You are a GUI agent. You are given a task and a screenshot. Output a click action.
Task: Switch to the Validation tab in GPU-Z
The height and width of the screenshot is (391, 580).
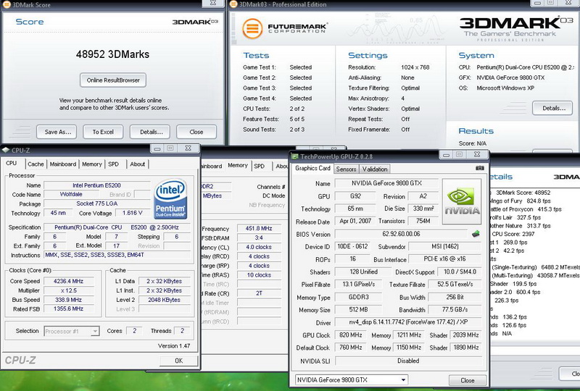coord(375,169)
